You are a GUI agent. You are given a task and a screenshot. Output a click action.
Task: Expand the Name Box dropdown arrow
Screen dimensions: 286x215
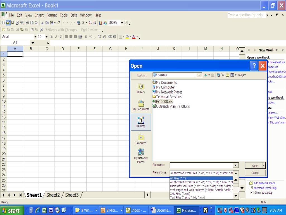coord(33,43)
